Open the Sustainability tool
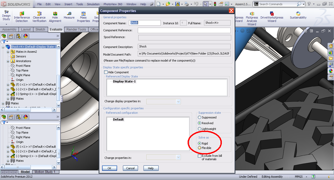The image size is (334, 180). [x=298, y=15]
